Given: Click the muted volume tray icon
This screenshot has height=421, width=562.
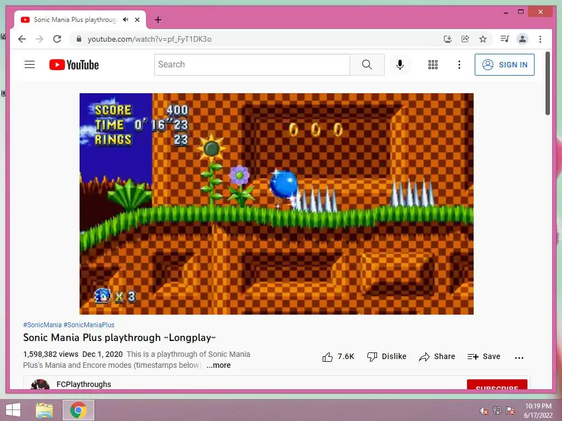Looking at the screenshot, I should [484, 411].
